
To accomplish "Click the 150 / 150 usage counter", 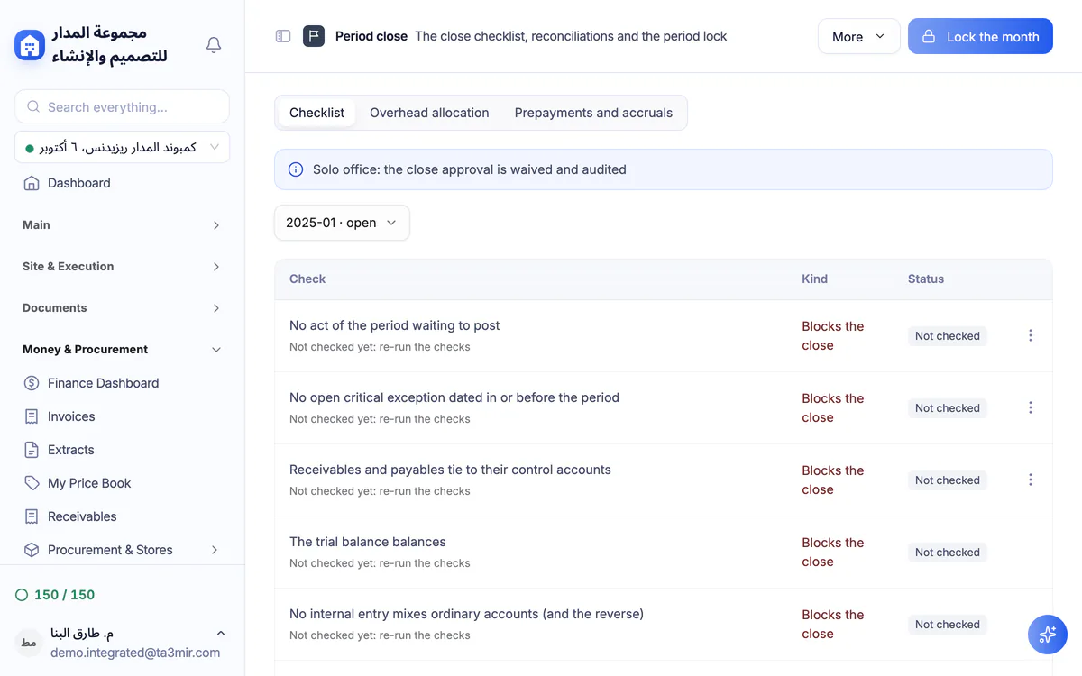I will pos(64,595).
